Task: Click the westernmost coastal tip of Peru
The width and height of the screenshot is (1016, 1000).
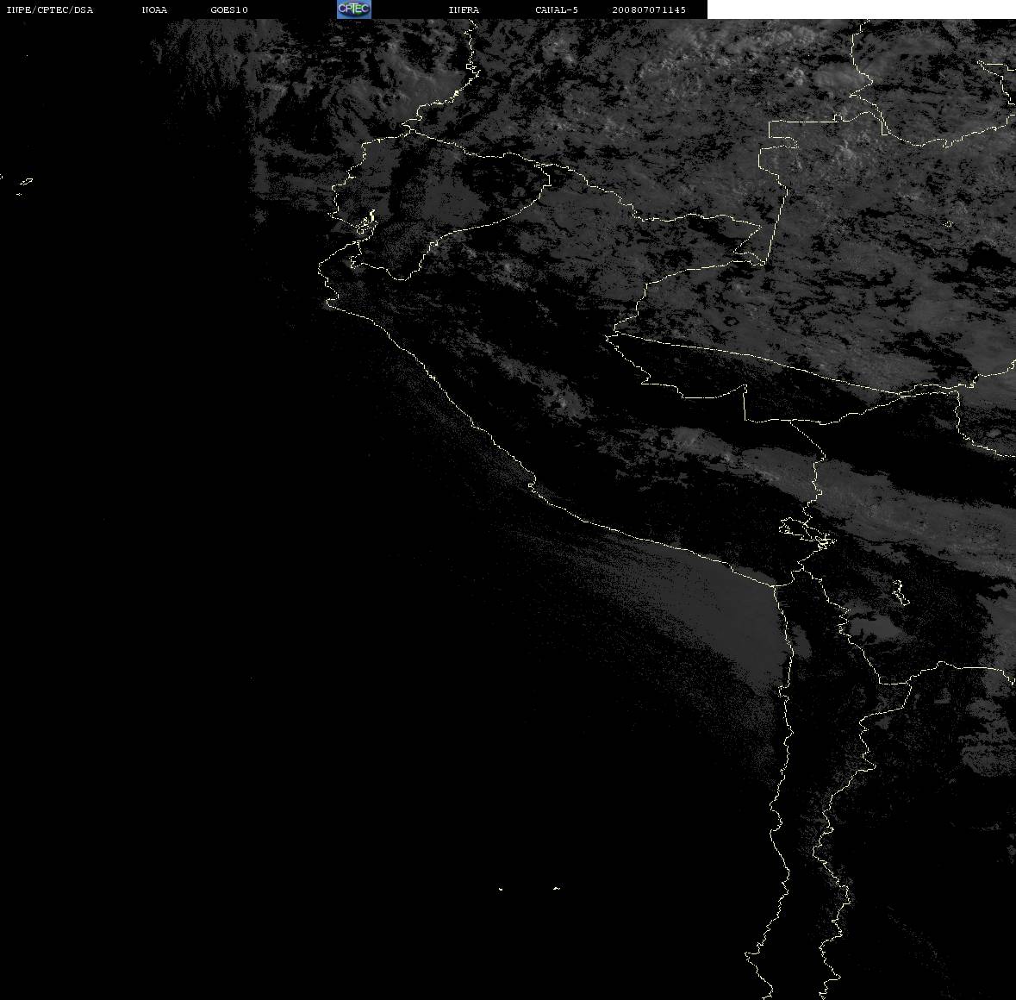Action: [322, 273]
